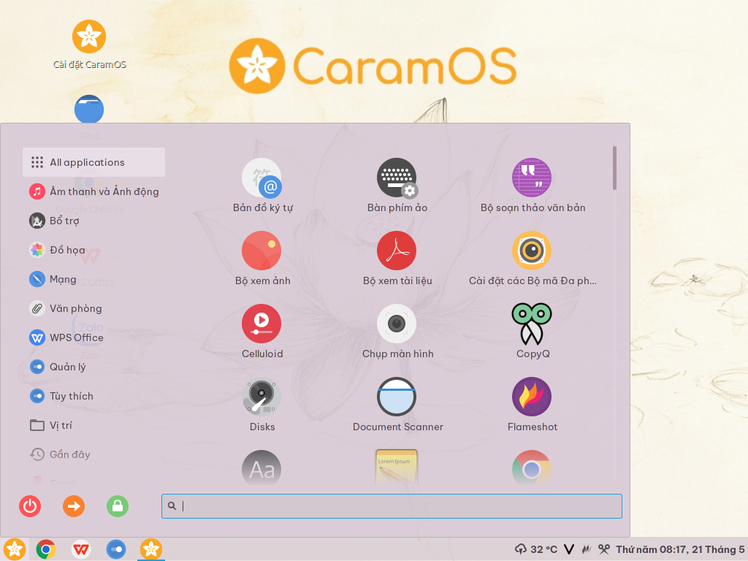748x561 pixels.
Task: Open WPS Office from the taskbar
Action: click(x=81, y=549)
